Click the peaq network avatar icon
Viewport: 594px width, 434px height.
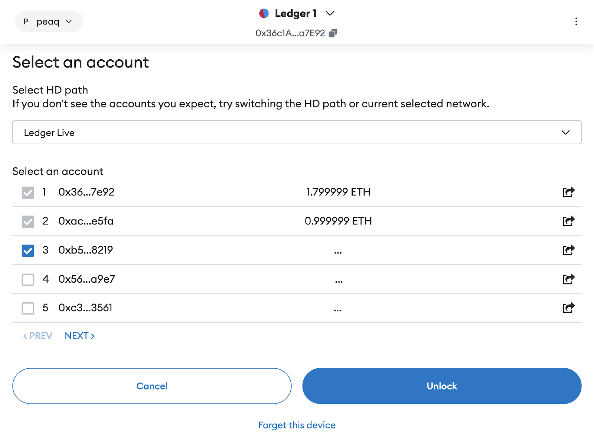(25, 21)
